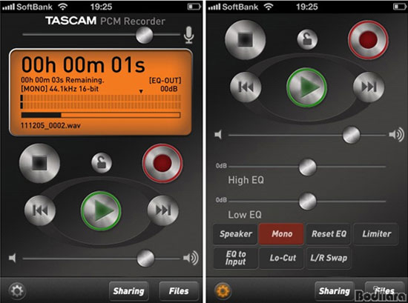
Task: Toggle the Speaker option
Action: [236, 234]
